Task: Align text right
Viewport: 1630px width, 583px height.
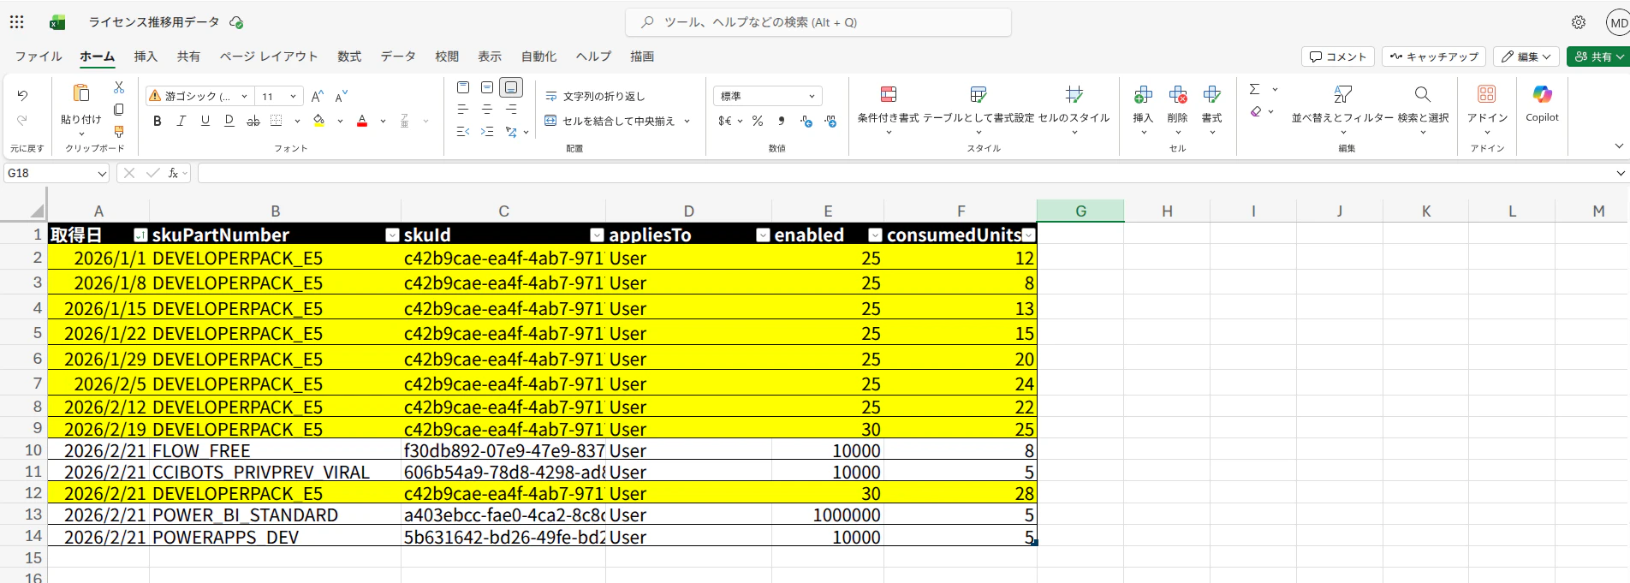Action: [x=511, y=110]
